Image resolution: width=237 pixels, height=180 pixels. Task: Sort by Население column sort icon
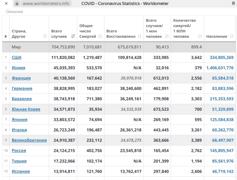[231, 36]
